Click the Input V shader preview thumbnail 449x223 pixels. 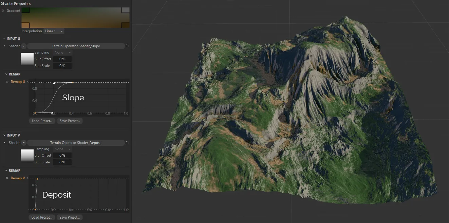27,156
